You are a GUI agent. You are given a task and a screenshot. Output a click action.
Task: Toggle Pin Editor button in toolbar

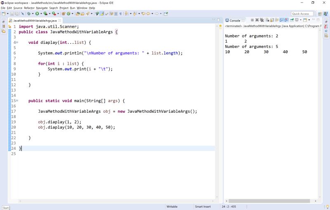(x=166, y=14)
